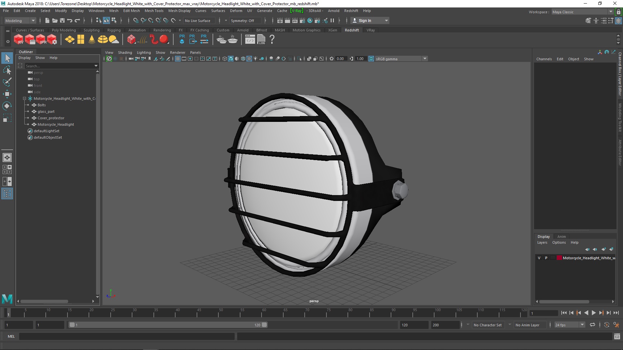Open Redshift log icon on shelf
The height and width of the screenshot is (350, 623).
click(261, 40)
